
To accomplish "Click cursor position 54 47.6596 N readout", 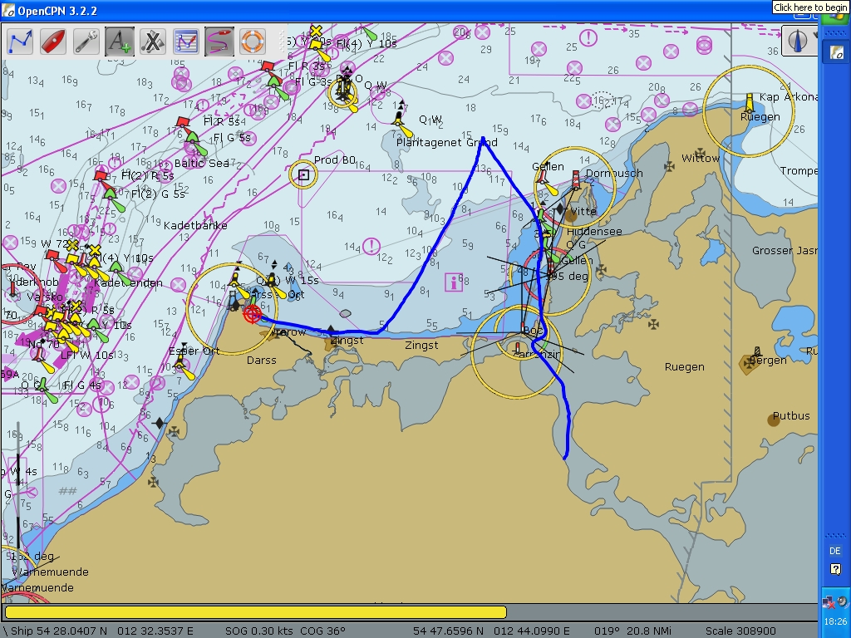I will click(448, 631).
